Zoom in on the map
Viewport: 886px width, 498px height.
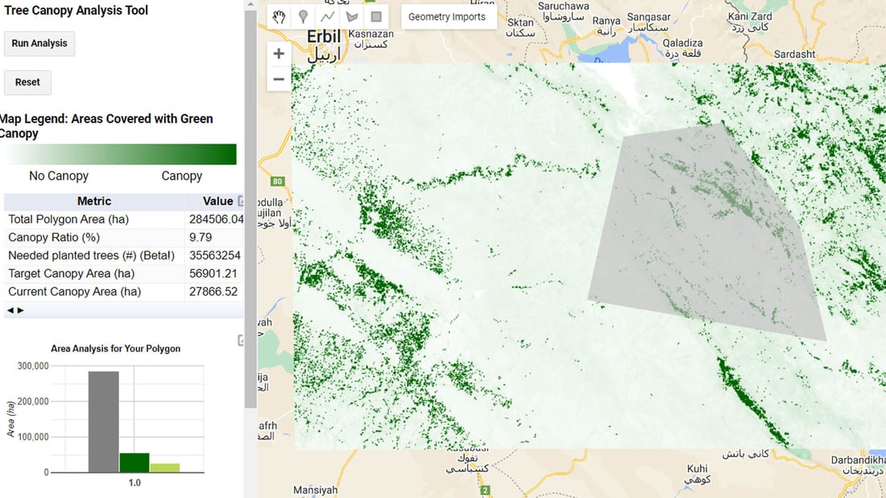(279, 54)
